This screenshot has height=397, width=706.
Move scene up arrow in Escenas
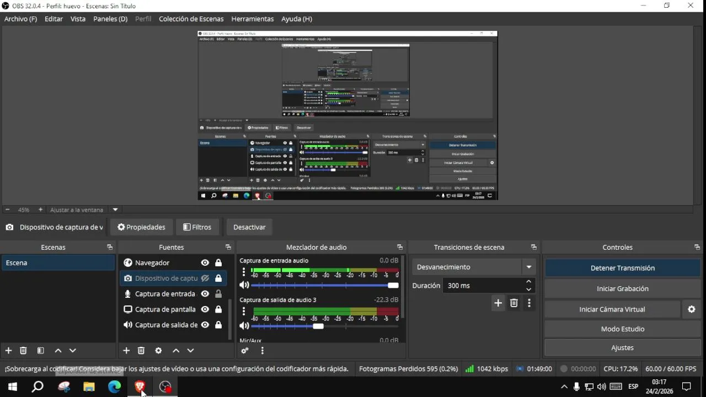click(x=58, y=351)
